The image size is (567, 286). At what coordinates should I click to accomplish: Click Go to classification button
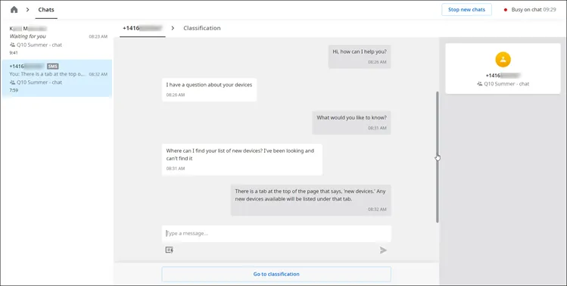[276, 274]
